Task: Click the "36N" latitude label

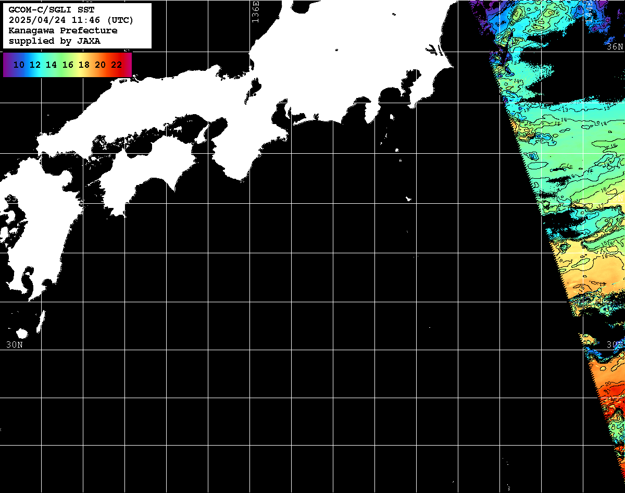Action: tap(615, 47)
